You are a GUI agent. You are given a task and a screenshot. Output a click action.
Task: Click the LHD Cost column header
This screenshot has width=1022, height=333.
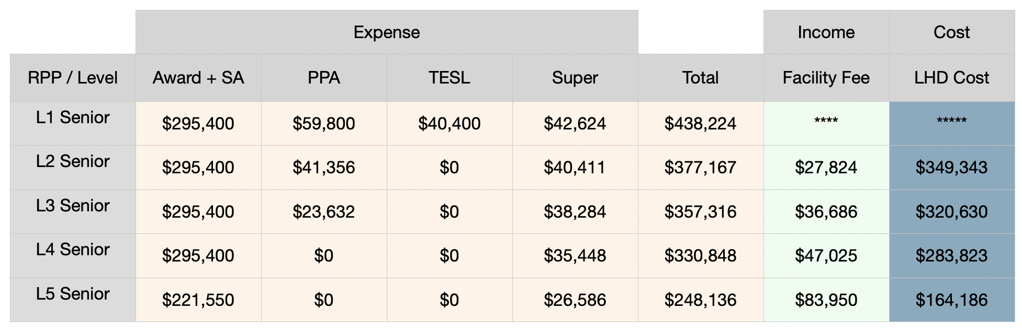click(951, 78)
